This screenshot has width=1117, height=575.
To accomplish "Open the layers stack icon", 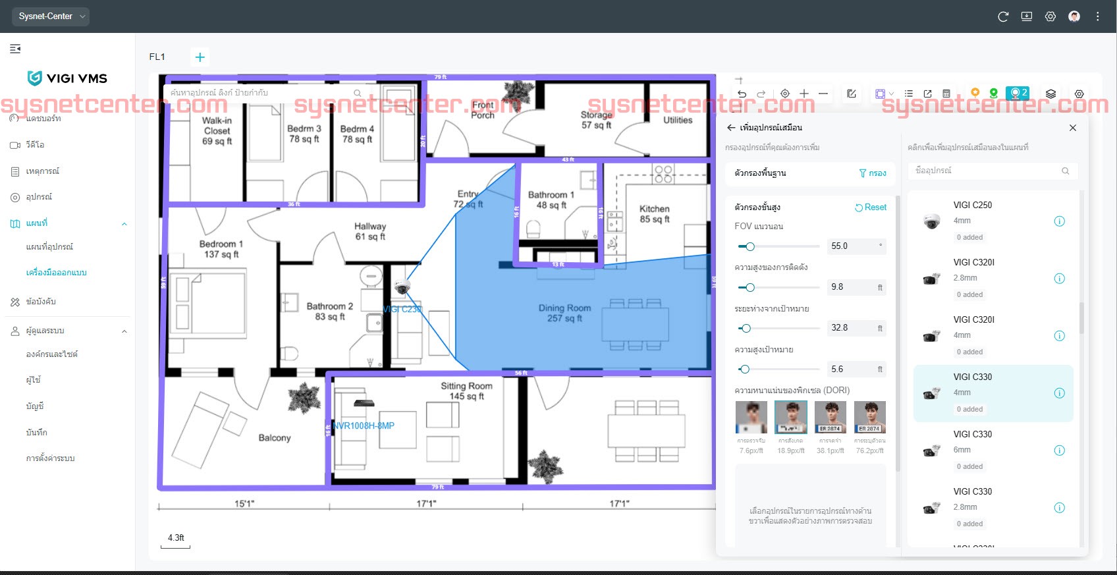I will click(1051, 94).
